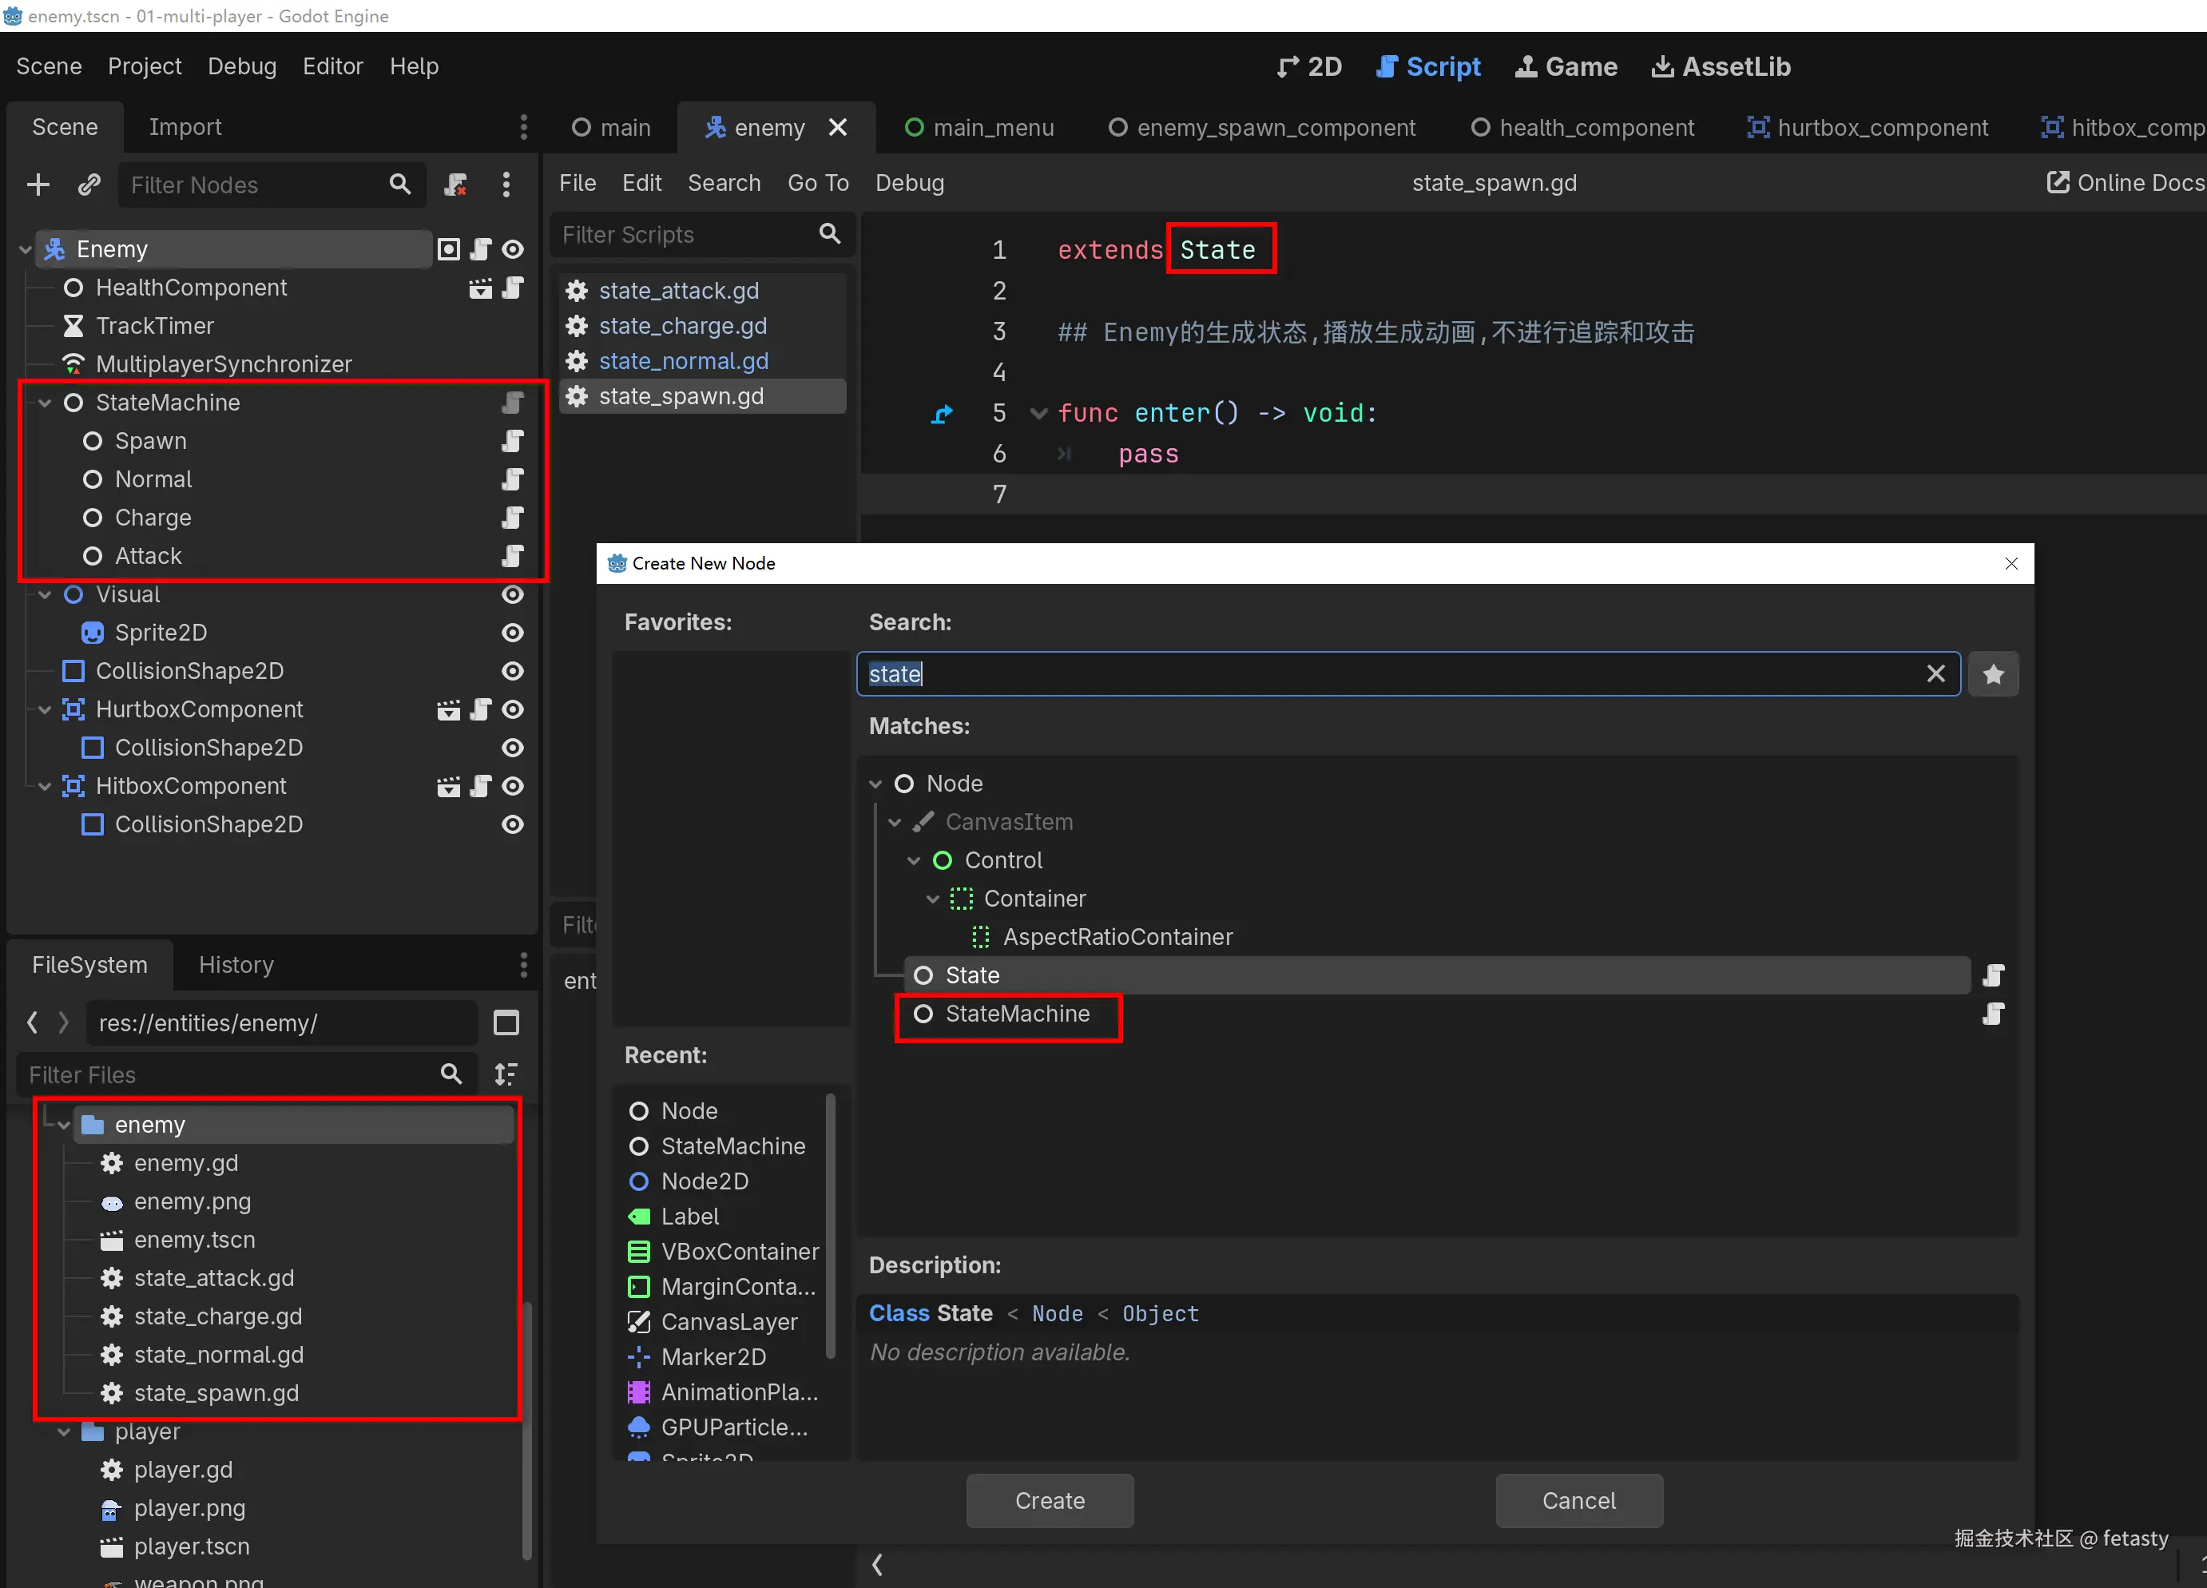Screen dimensions: 2207x1588
Task: Collapse the enemy folder in FileSystem
Action: [x=64, y=1125]
